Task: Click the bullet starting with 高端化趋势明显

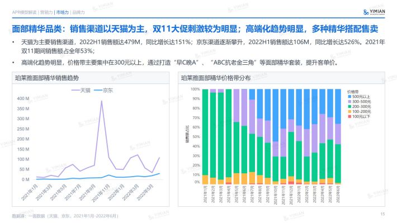Action: click(179, 62)
